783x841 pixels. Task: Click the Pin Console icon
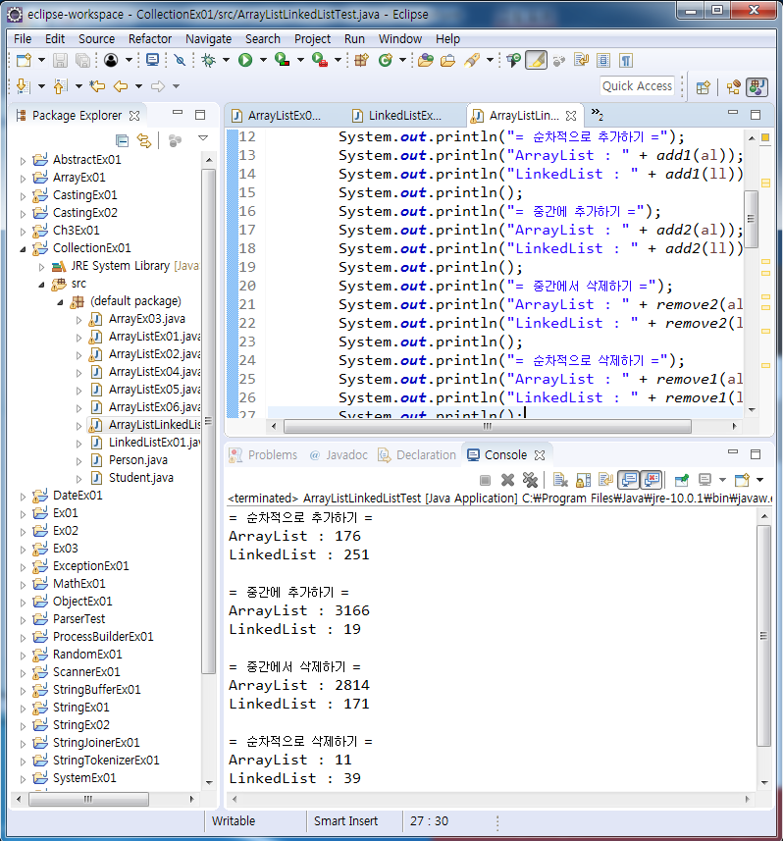(682, 480)
